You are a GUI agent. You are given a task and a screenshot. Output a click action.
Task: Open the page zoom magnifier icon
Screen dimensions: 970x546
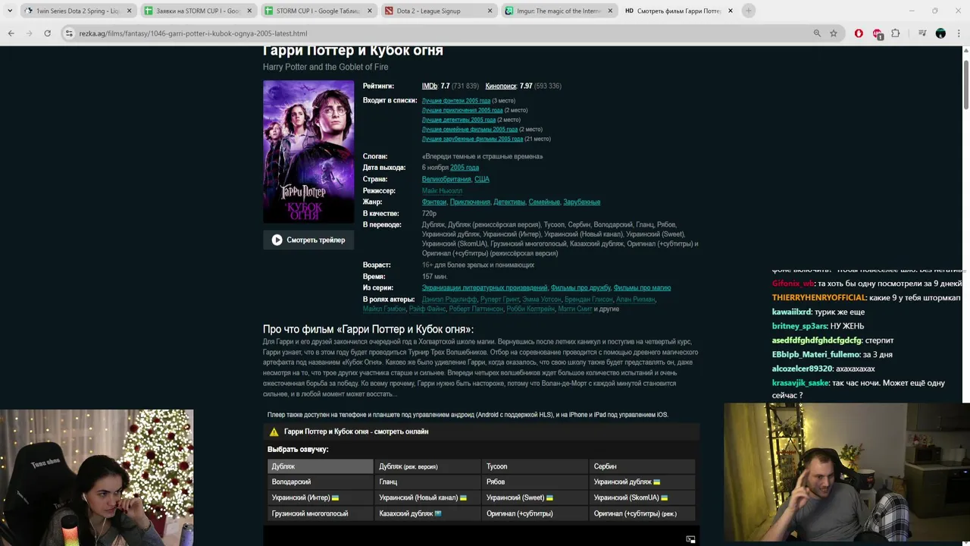click(x=817, y=33)
